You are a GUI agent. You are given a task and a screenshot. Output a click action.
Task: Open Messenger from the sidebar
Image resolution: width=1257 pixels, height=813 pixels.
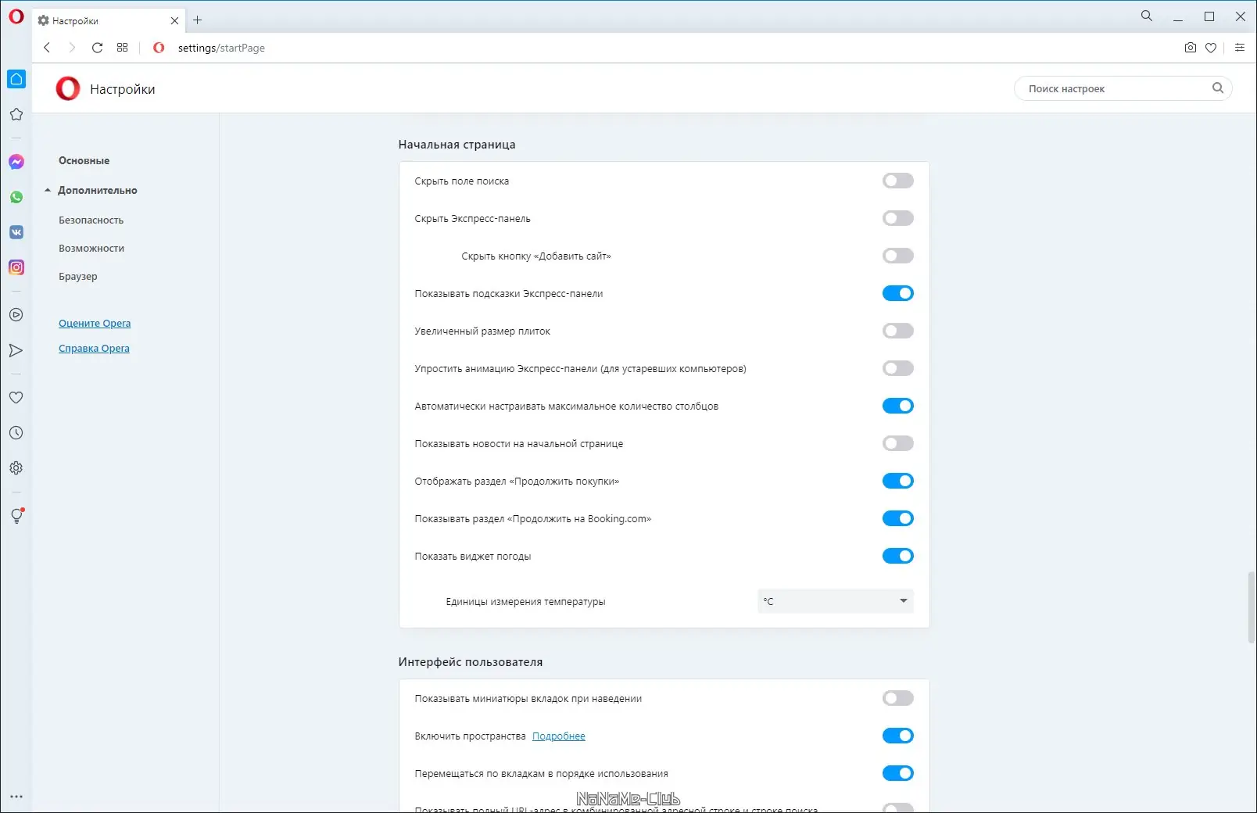pyautogui.click(x=16, y=162)
